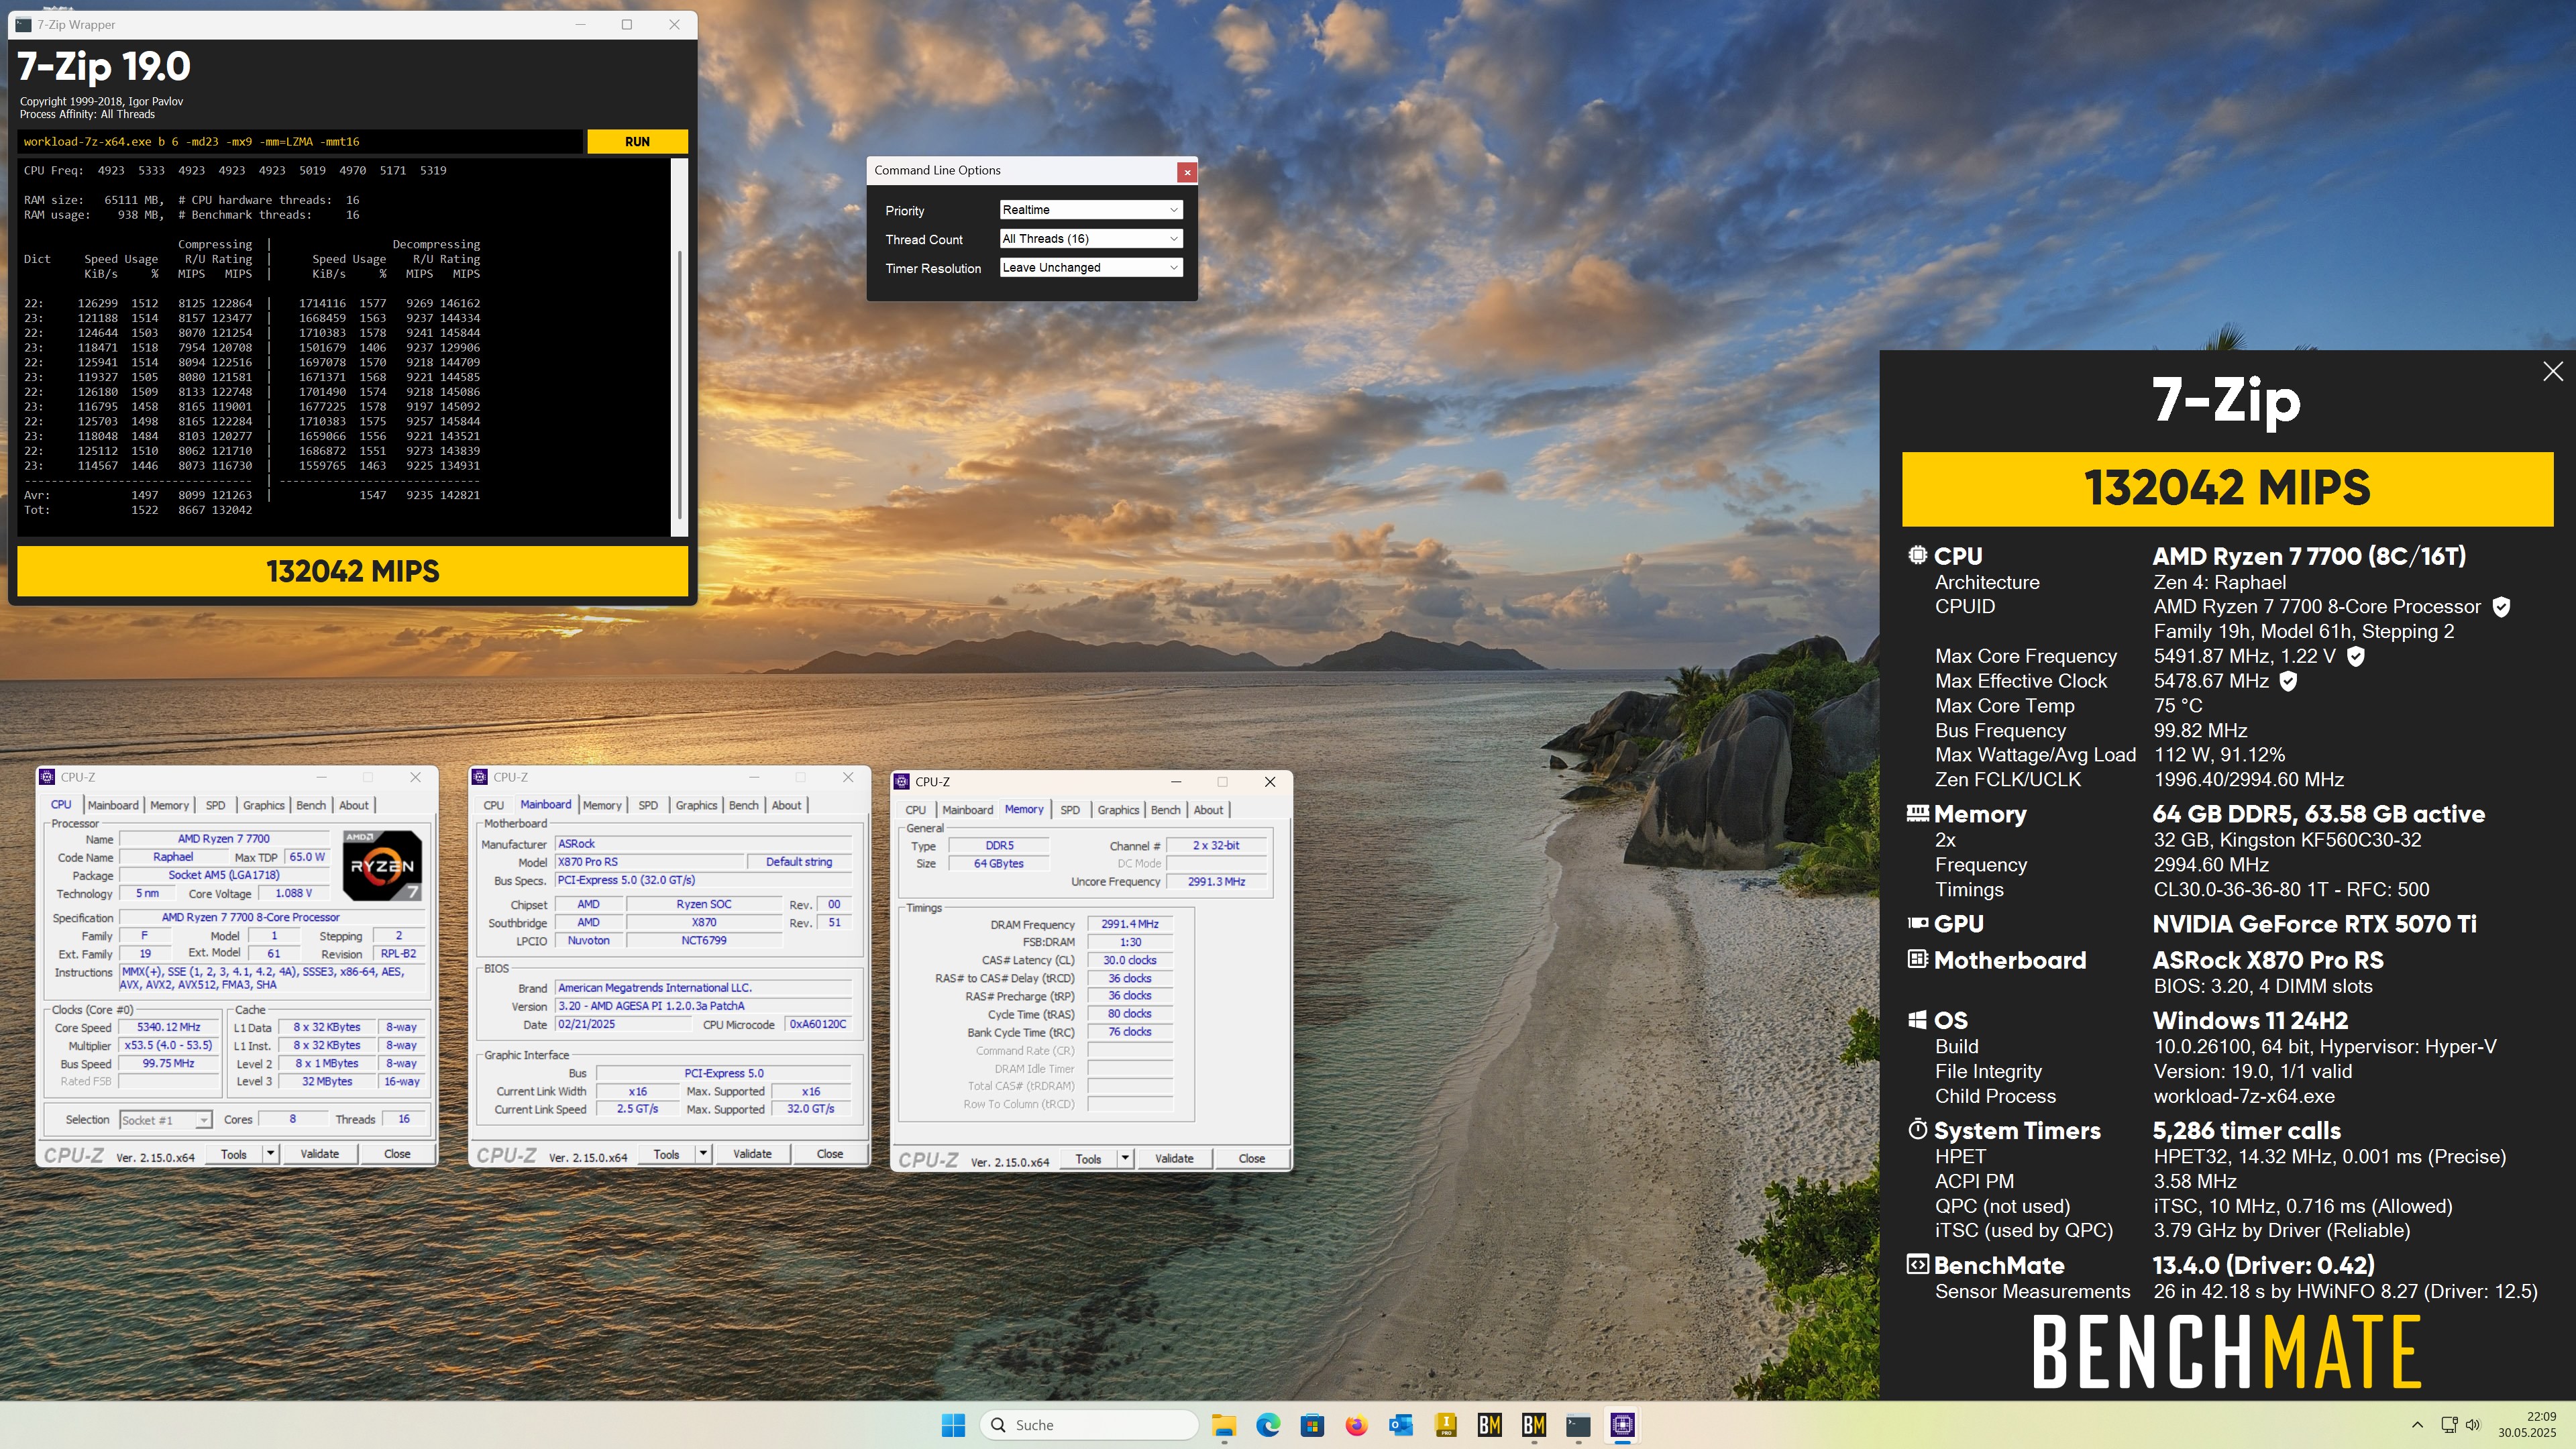This screenshot has width=2576, height=1449.
Task: Click Validate in CPU-Z Mainboard window
Action: click(752, 1154)
